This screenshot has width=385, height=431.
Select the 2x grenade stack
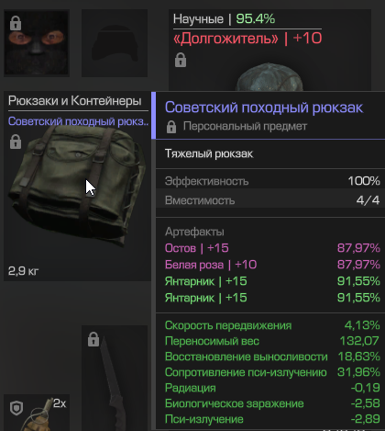[x=37, y=413]
